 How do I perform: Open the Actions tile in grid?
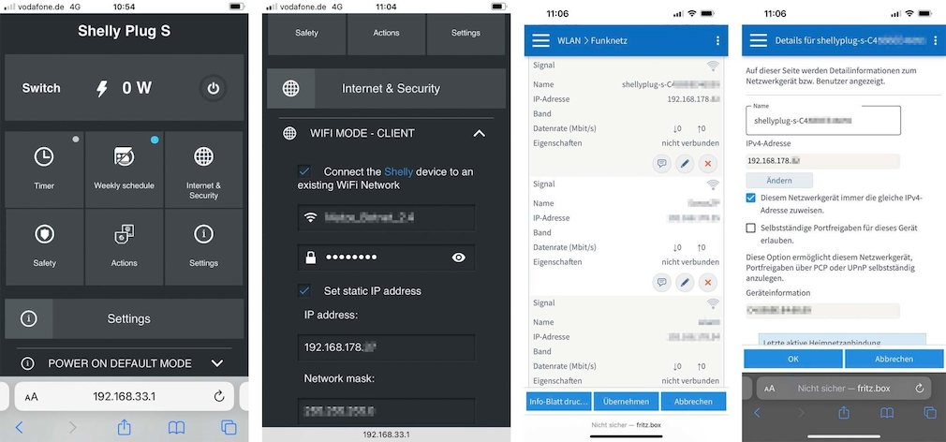[x=124, y=246]
